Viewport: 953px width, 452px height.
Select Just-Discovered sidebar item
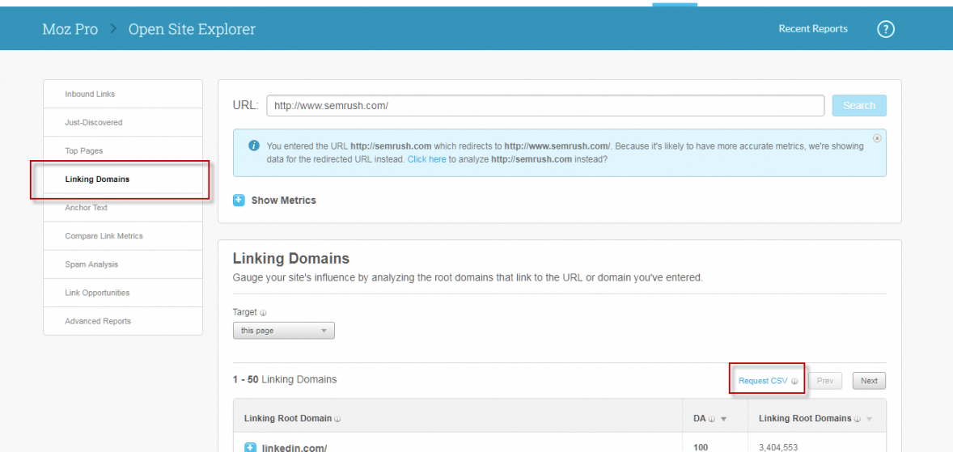coord(94,122)
